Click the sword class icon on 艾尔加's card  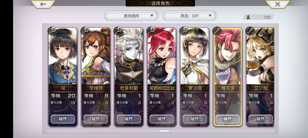250,31
